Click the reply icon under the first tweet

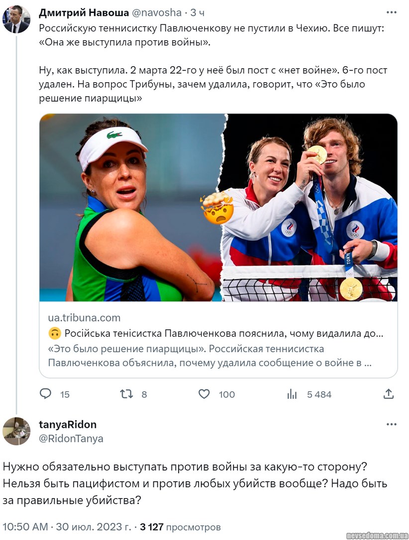[46, 394]
